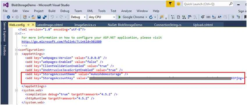
Task: Click the document page toolbar icon
Action: (x=178, y=17)
